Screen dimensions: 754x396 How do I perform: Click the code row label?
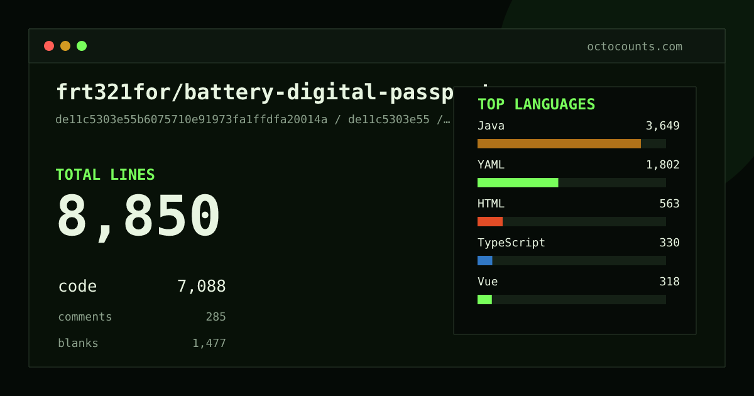[x=77, y=287]
